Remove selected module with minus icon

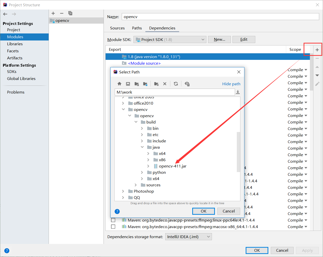(x=62, y=13)
